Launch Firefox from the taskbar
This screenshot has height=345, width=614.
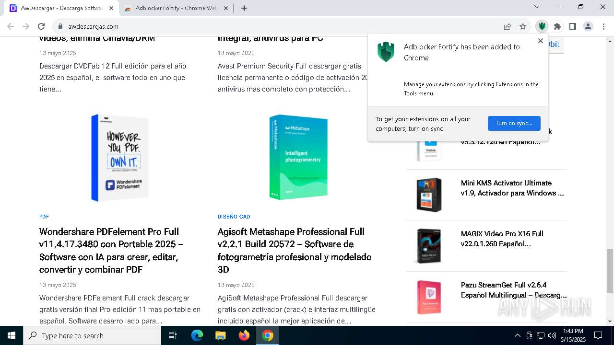pos(244,335)
